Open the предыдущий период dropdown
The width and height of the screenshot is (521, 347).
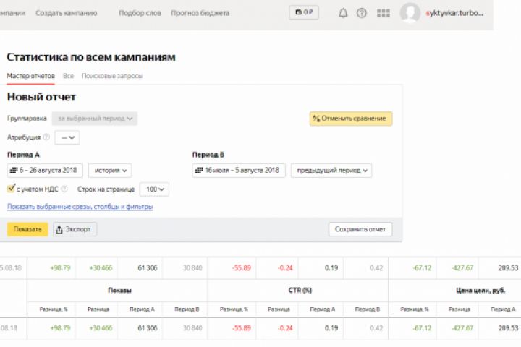point(331,171)
